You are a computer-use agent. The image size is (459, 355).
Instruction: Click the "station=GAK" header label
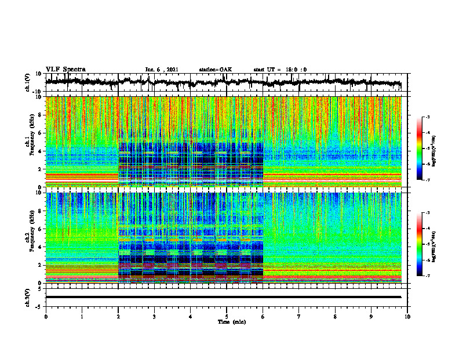tap(216, 70)
